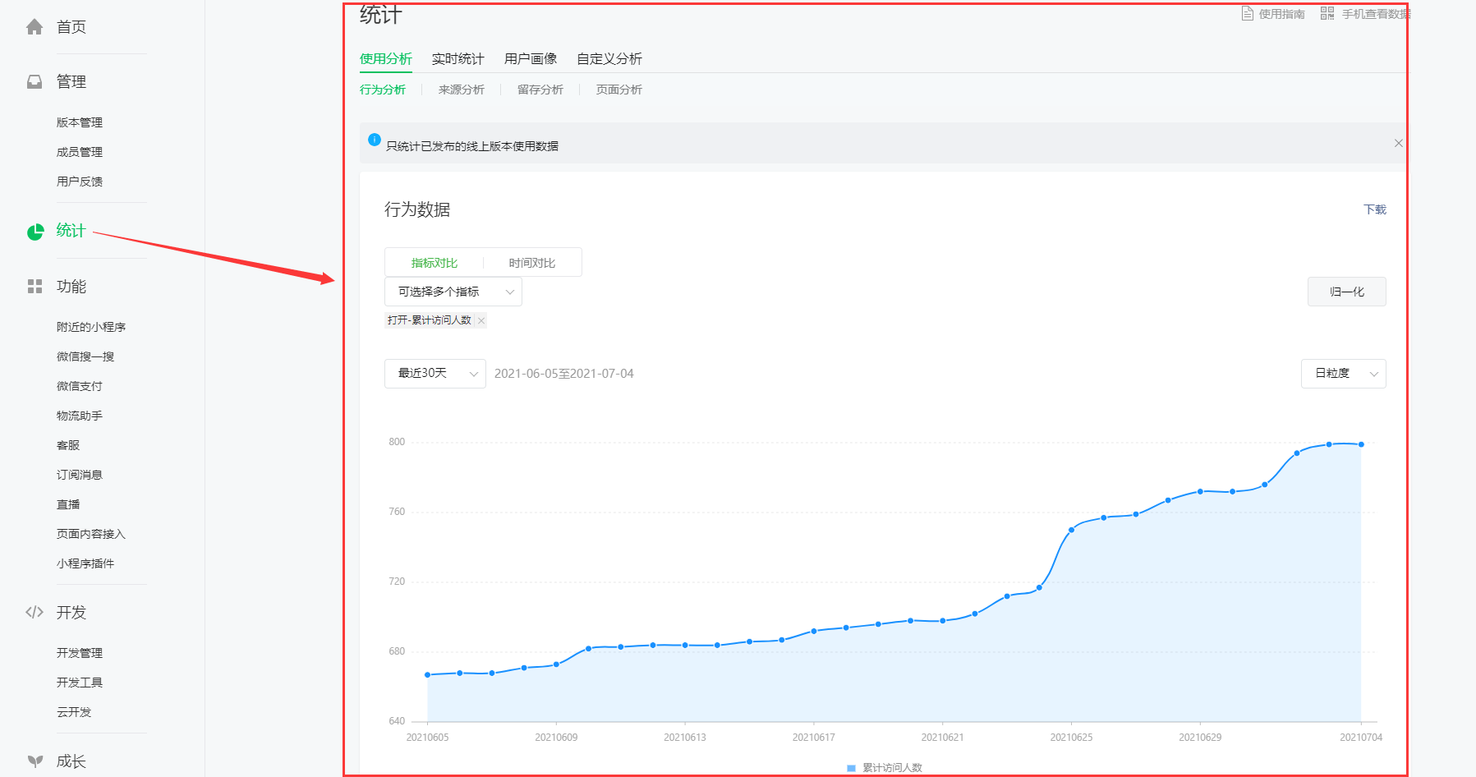Image resolution: width=1476 pixels, height=777 pixels.
Task: Switch to the 用户画像 tab
Action: pyautogui.click(x=531, y=59)
